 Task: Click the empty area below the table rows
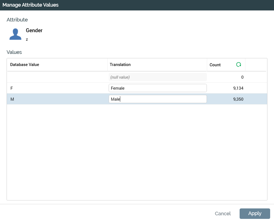tap(137, 151)
